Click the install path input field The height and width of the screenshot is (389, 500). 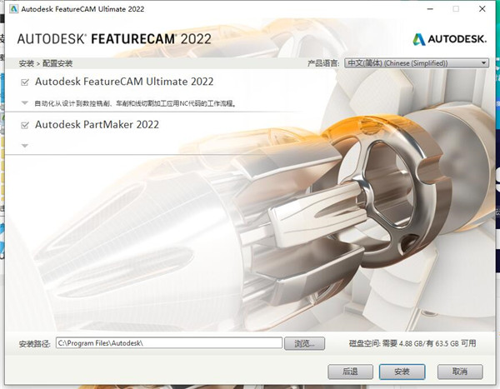coord(168,343)
